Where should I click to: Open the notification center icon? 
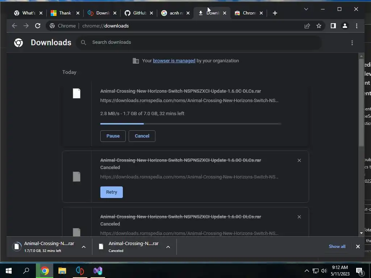tap(360, 271)
